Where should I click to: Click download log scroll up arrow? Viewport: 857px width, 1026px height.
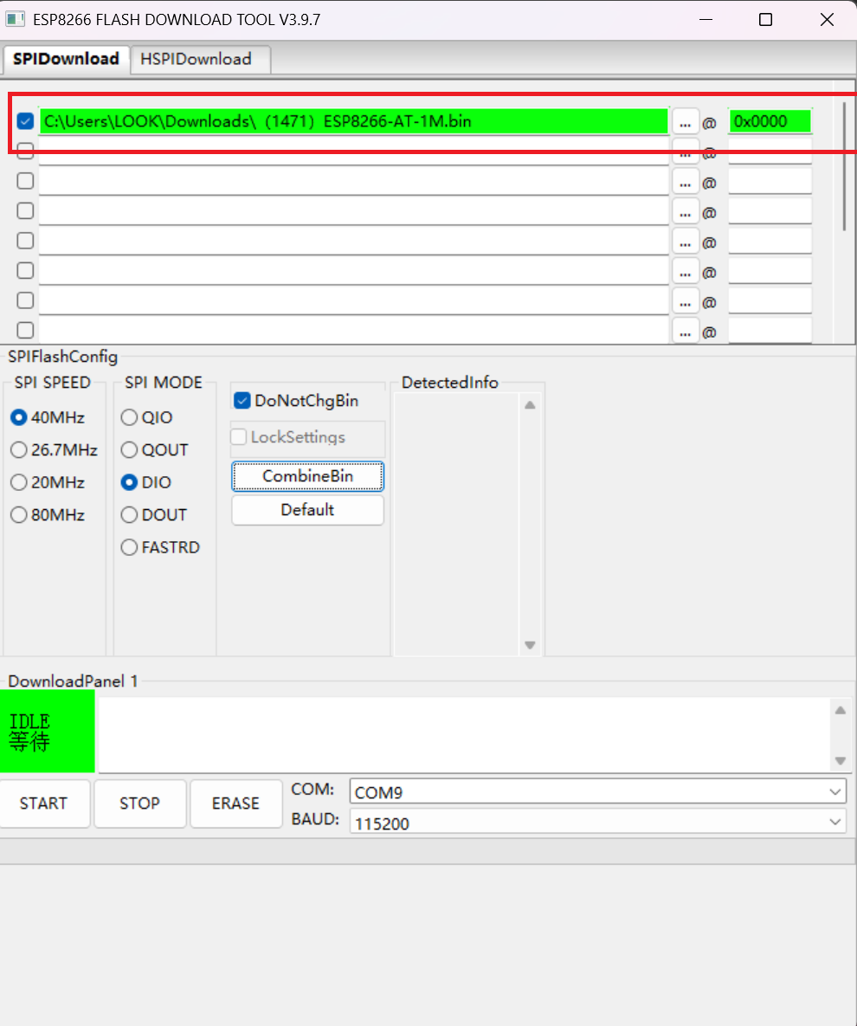pos(841,711)
